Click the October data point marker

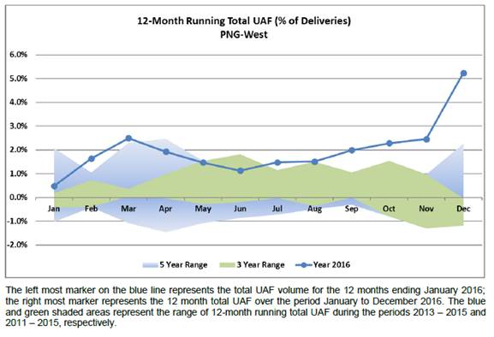tap(389, 143)
